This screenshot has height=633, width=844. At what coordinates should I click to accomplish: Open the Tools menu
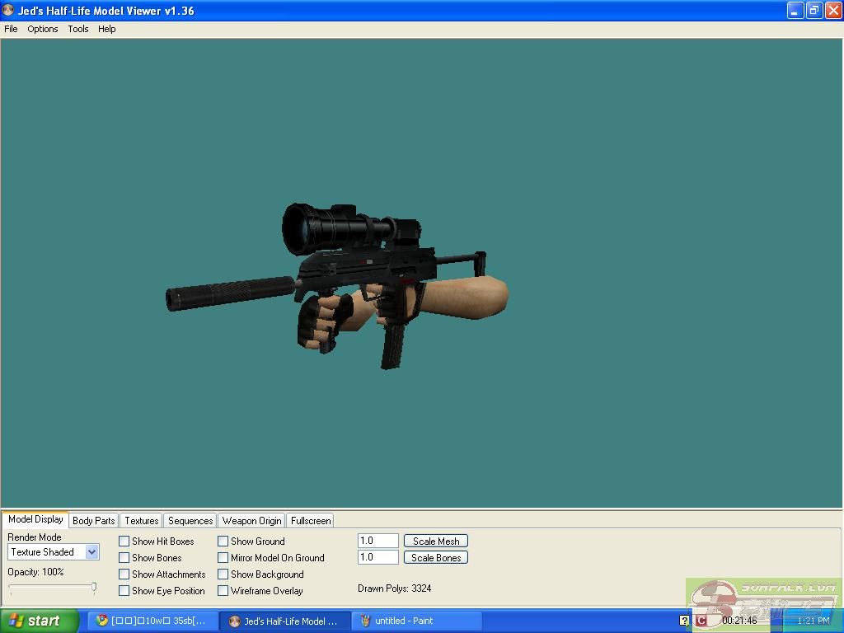78,29
